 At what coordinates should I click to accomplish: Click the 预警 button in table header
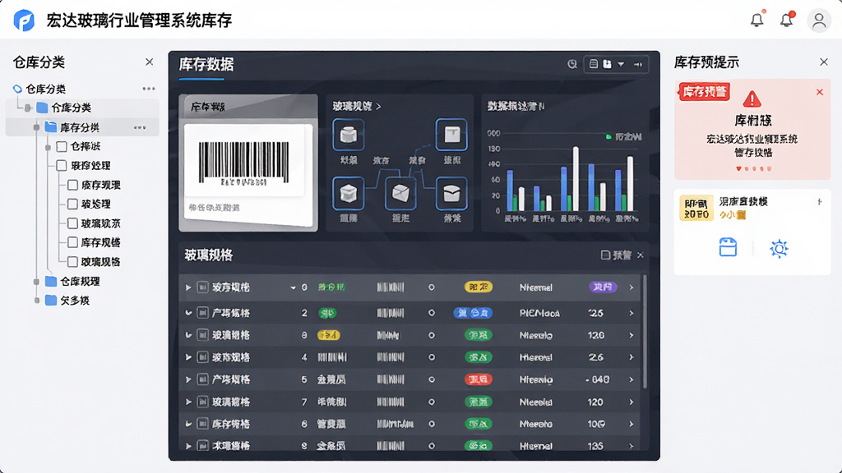(x=616, y=255)
